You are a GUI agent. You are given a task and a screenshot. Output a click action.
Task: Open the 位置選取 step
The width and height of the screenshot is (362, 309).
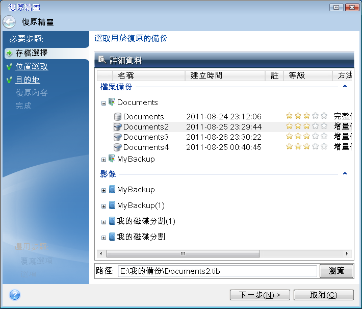click(x=32, y=66)
